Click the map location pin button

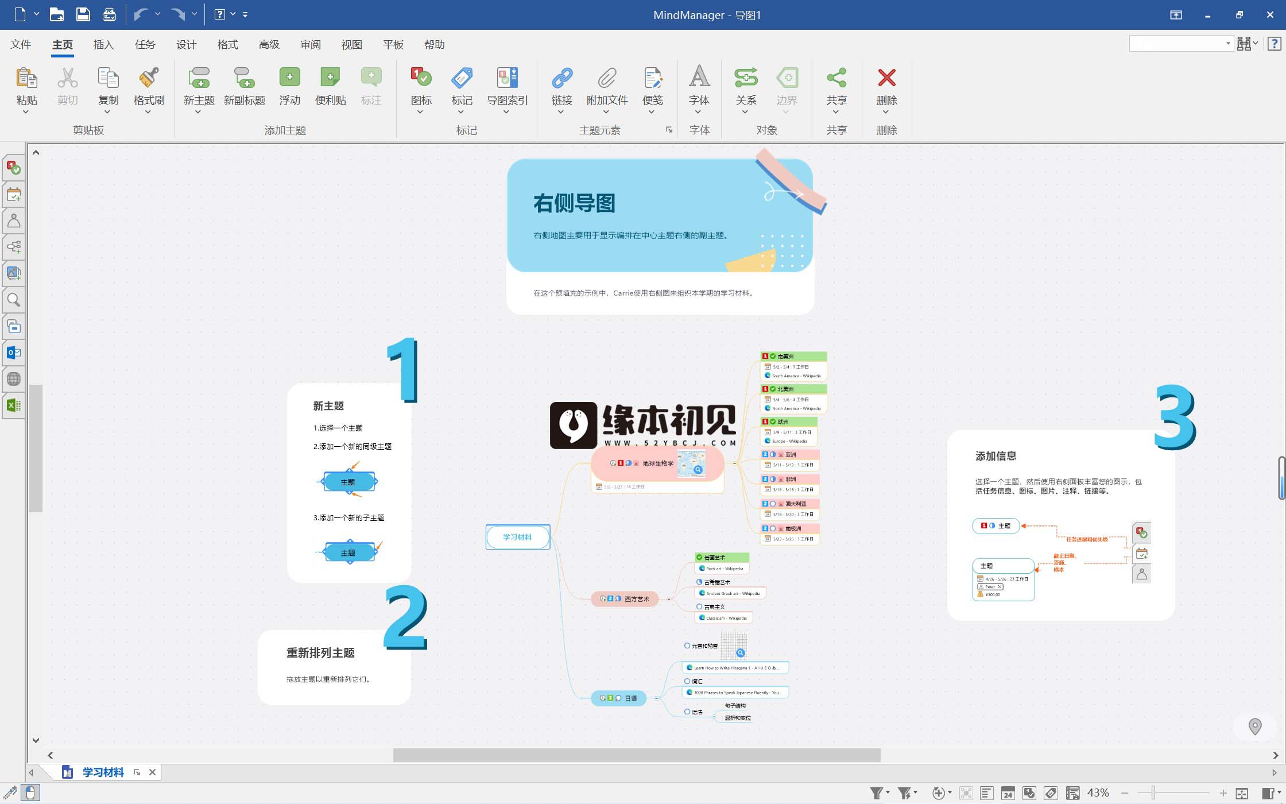point(1255,726)
